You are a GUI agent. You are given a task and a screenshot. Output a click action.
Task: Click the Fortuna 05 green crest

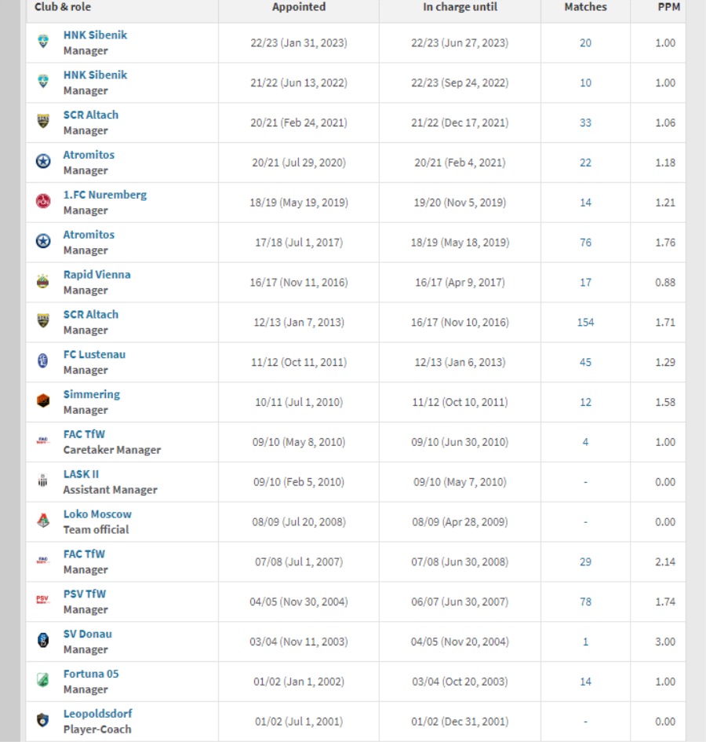tap(43, 681)
